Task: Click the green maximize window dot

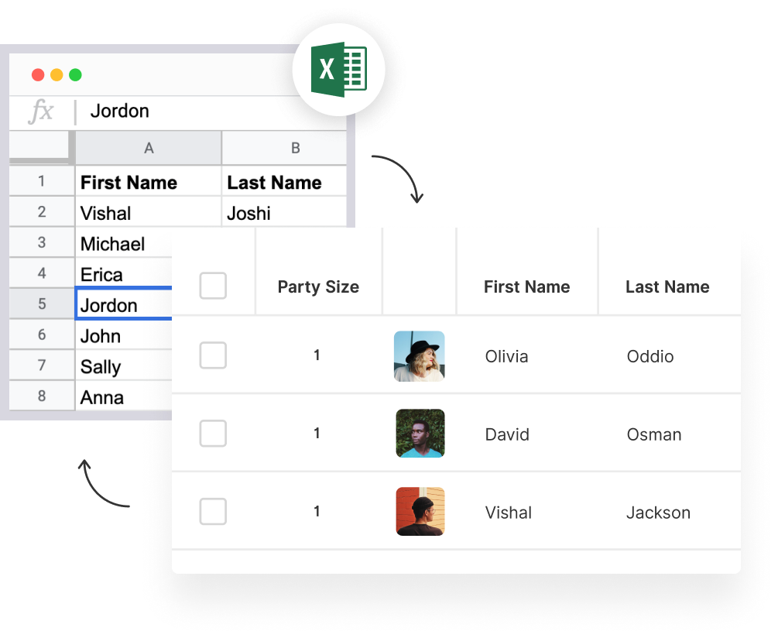Action: [75, 75]
